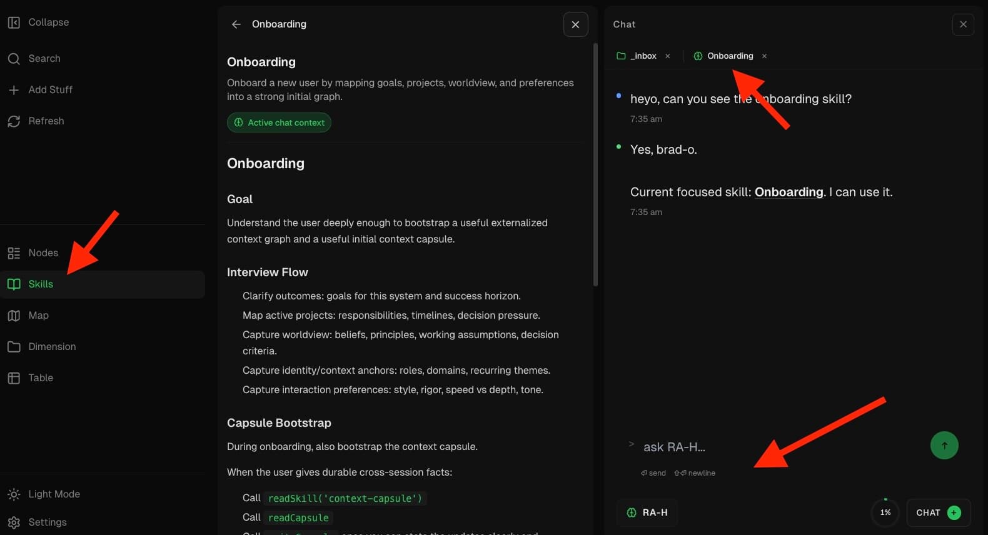Click the 1% context usage indicator
The height and width of the screenshot is (535, 988).
coord(885,512)
